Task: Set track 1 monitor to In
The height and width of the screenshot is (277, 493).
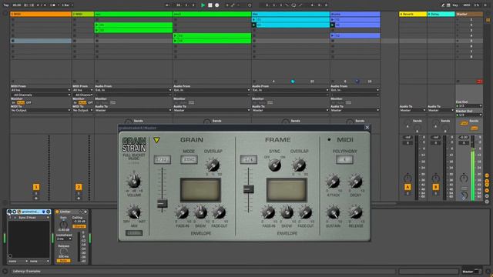Action: pyautogui.click(x=14, y=102)
